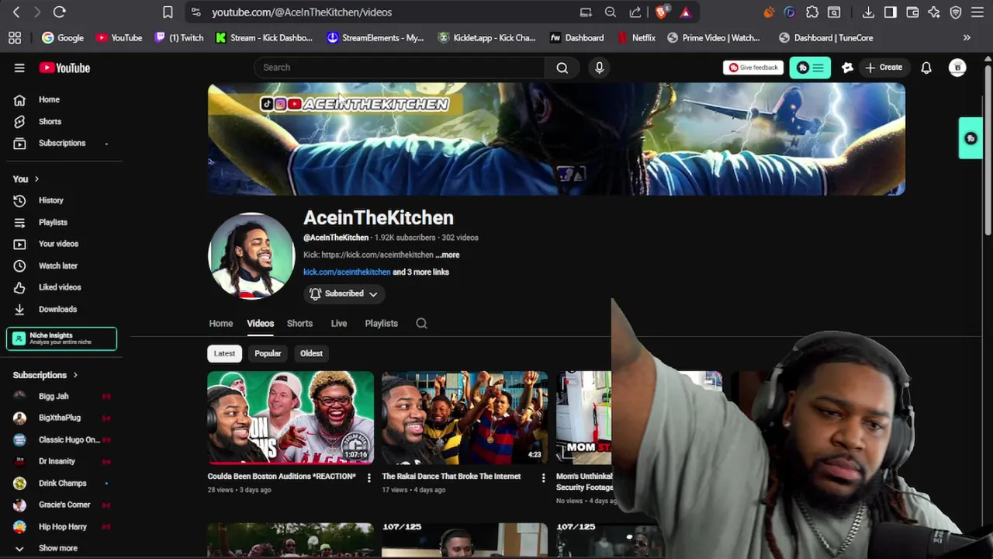Go back to the previous page
This screenshot has height=559, width=993.
click(16, 12)
